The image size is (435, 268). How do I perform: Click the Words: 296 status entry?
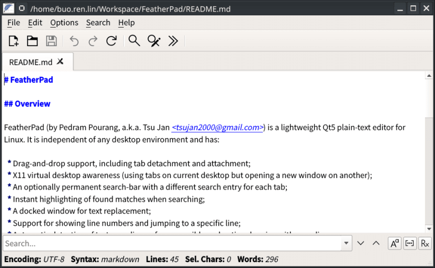click(x=258, y=260)
